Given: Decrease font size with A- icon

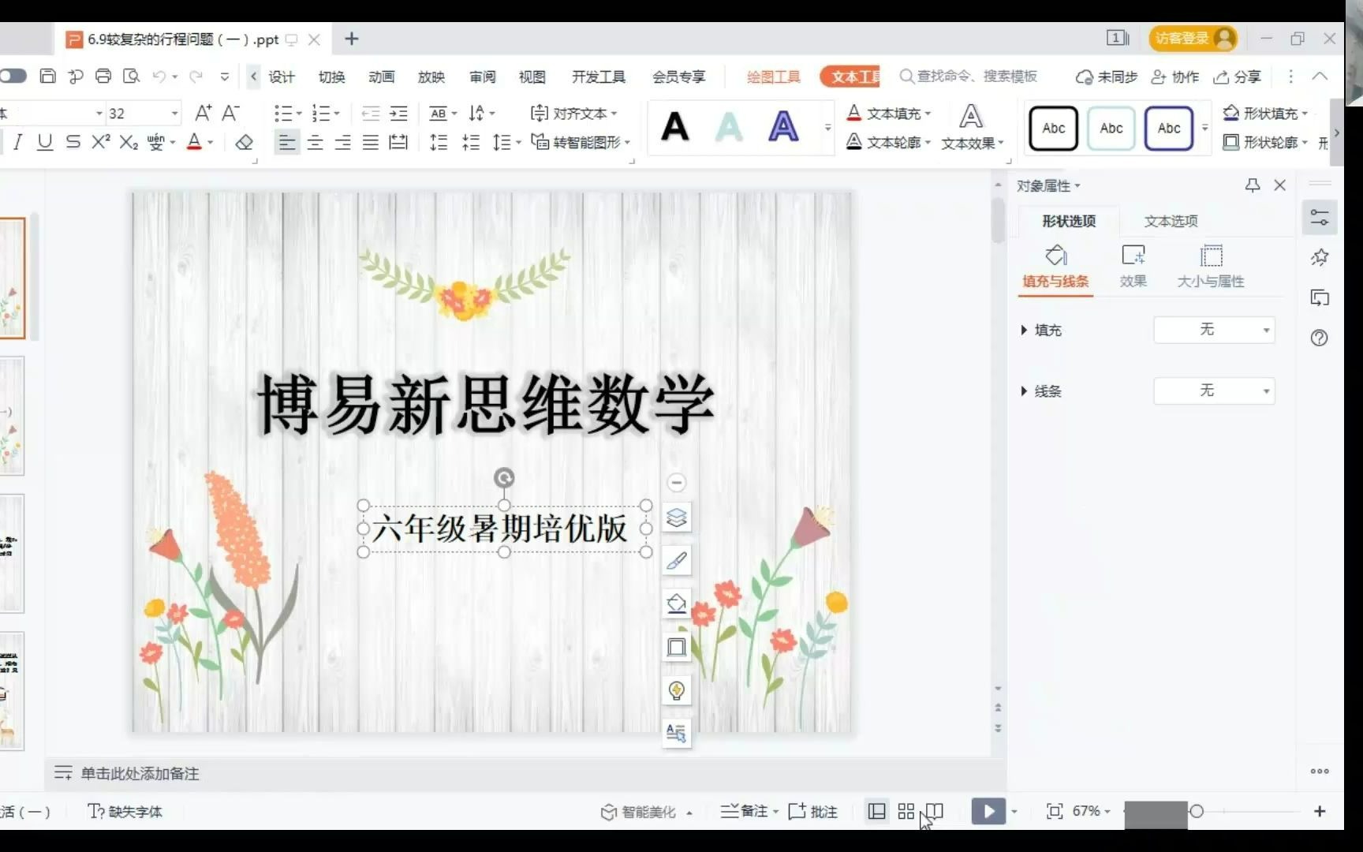Looking at the screenshot, I should pos(230,114).
